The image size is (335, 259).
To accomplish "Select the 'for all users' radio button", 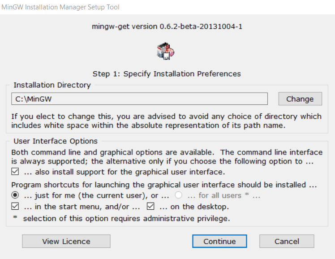I will coord(178,195).
